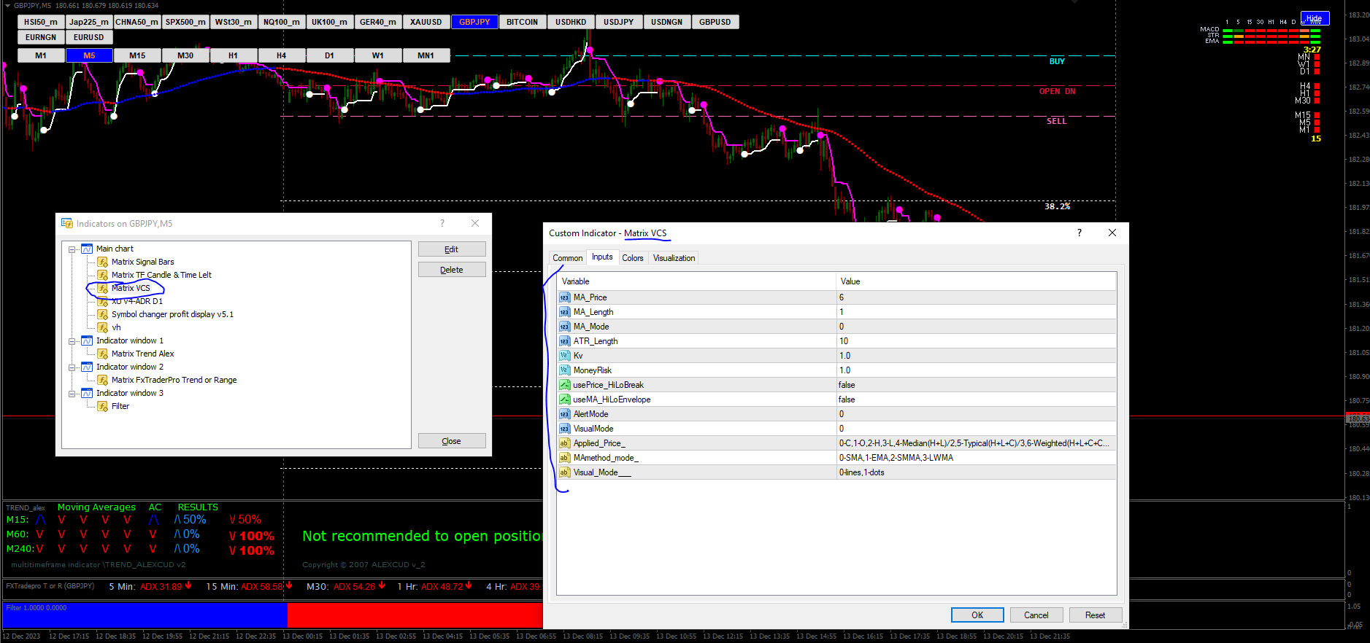The image size is (1370, 643).
Task: Switch the chart symbol to BITCOIN
Action: (x=523, y=22)
